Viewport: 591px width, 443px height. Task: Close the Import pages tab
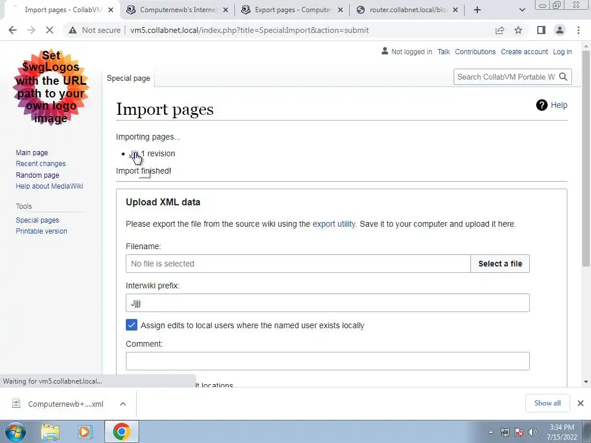111,10
